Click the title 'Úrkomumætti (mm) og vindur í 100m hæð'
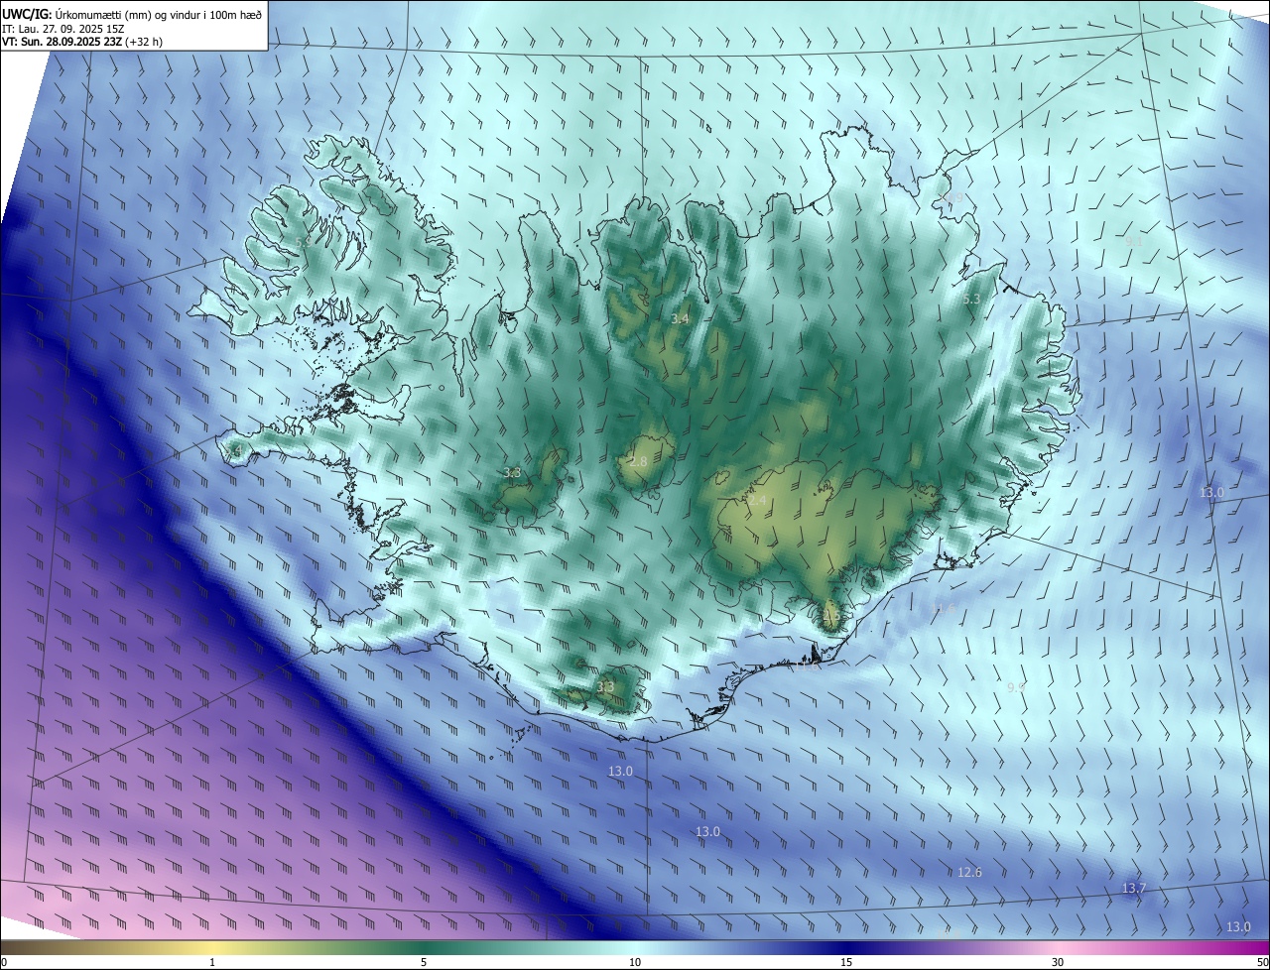This screenshot has width=1270, height=970. click(158, 13)
